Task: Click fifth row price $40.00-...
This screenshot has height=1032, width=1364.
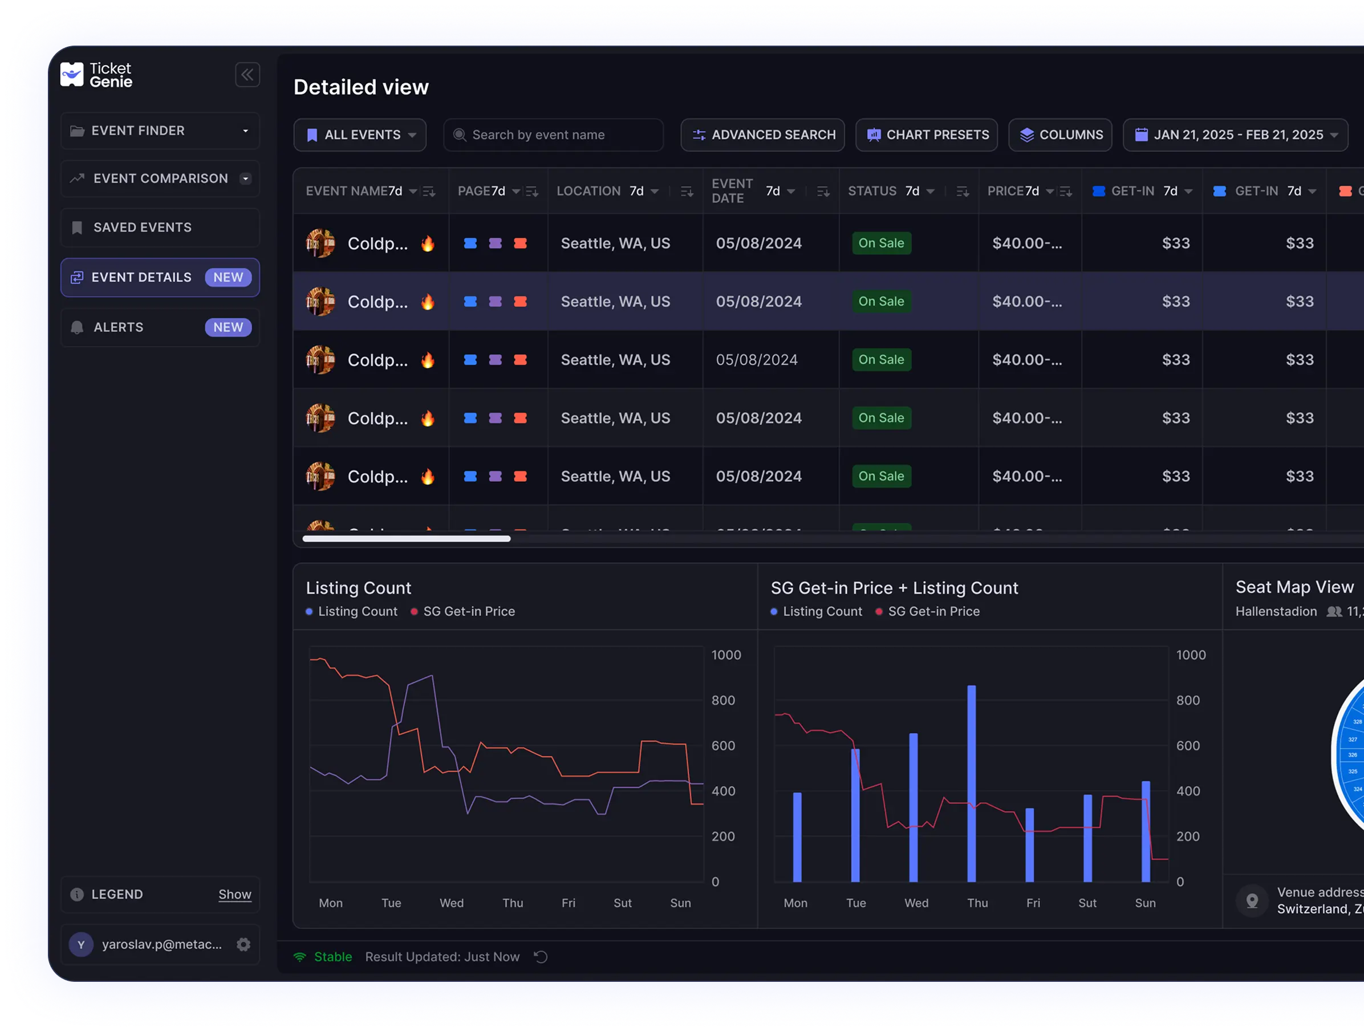Action: click(1028, 477)
